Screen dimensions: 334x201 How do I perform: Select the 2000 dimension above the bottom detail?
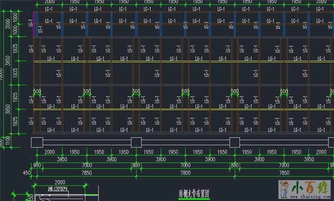(60, 182)
